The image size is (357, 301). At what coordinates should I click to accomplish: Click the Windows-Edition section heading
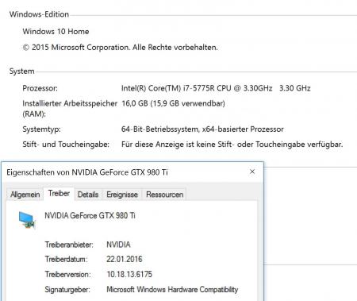pos(39,14)
